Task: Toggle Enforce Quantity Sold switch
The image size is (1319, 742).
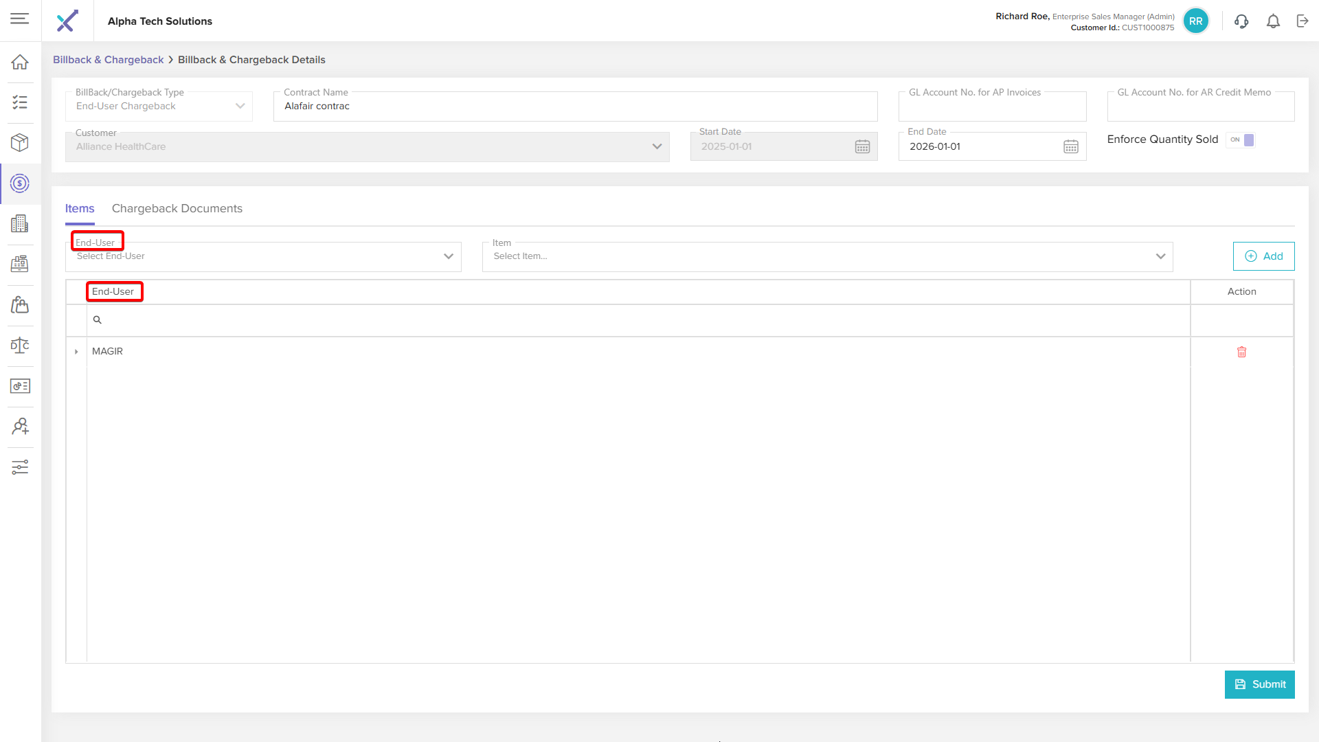Action: tap(1242, 140)
